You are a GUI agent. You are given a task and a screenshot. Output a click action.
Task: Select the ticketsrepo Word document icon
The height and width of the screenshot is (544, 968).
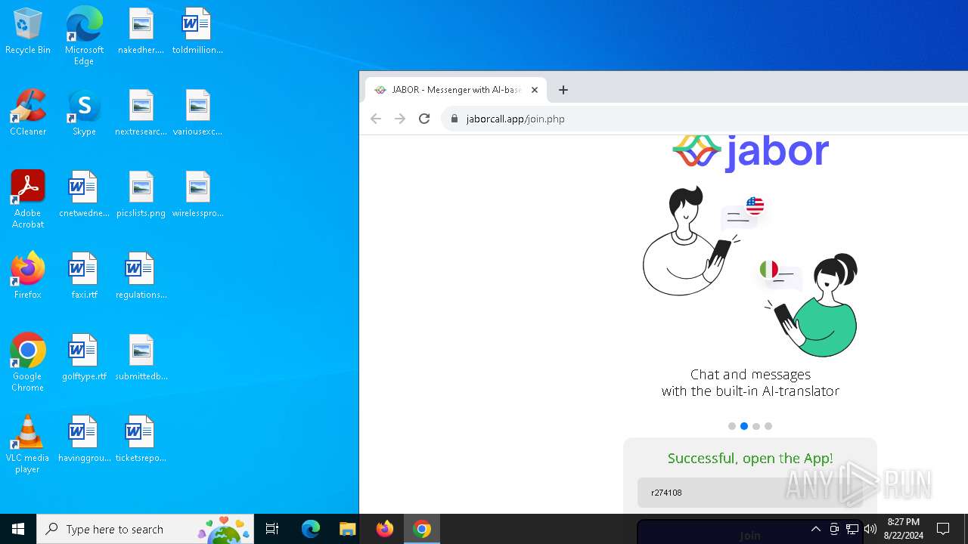(141, 439)
